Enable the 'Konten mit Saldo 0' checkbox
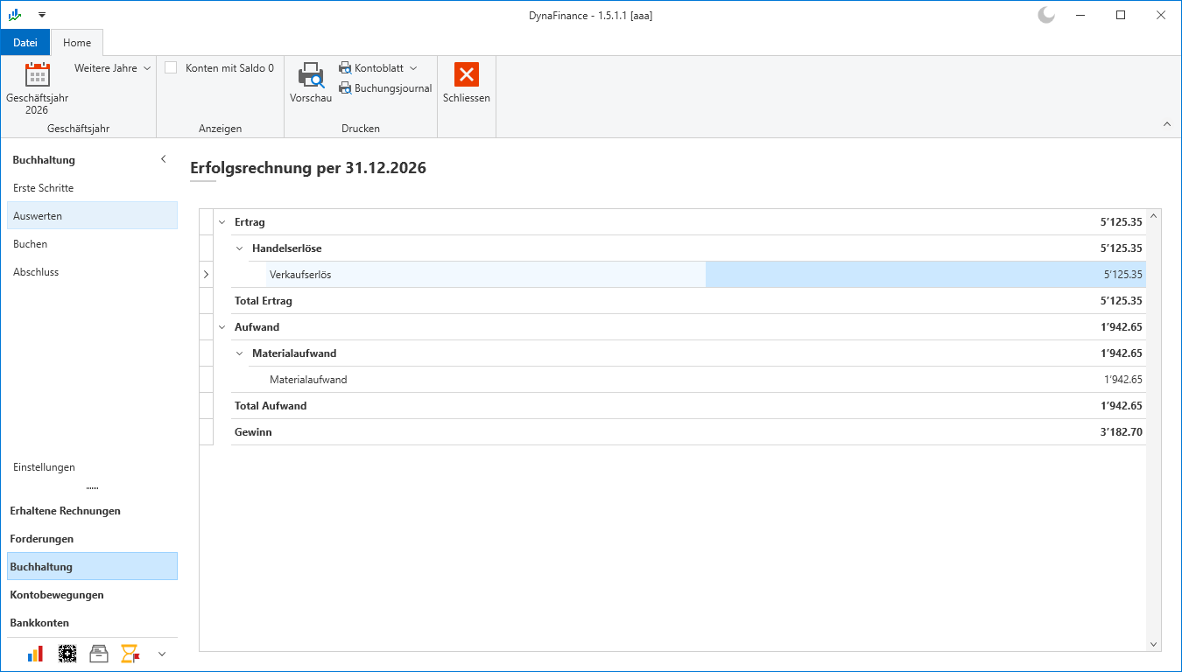 [x=171, y=67]
